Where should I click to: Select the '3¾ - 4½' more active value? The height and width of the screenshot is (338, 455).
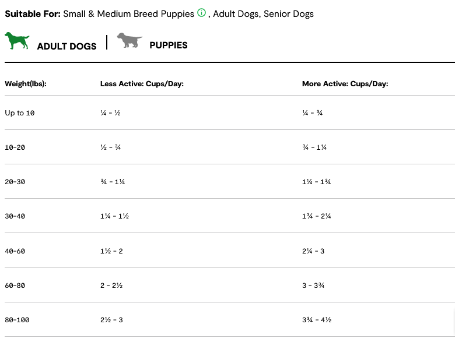point(317,320)
